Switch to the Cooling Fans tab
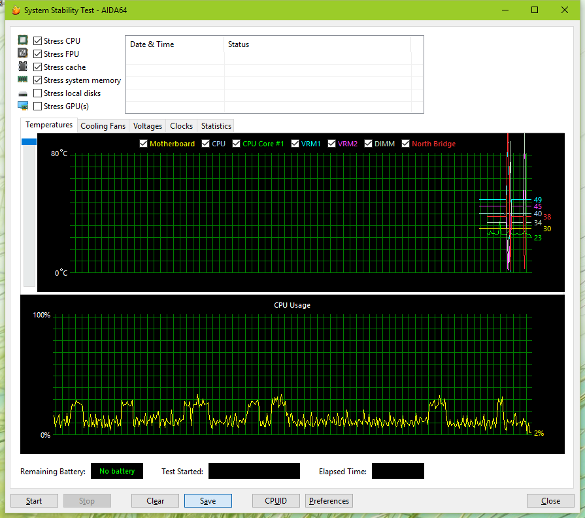Viewport: 585px width, 518px height. pyautogui.click(x=103, y=126)
